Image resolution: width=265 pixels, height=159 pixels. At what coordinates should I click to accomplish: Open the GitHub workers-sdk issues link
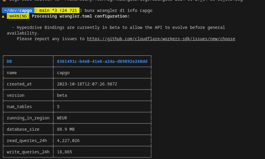(x=161, y=39)
